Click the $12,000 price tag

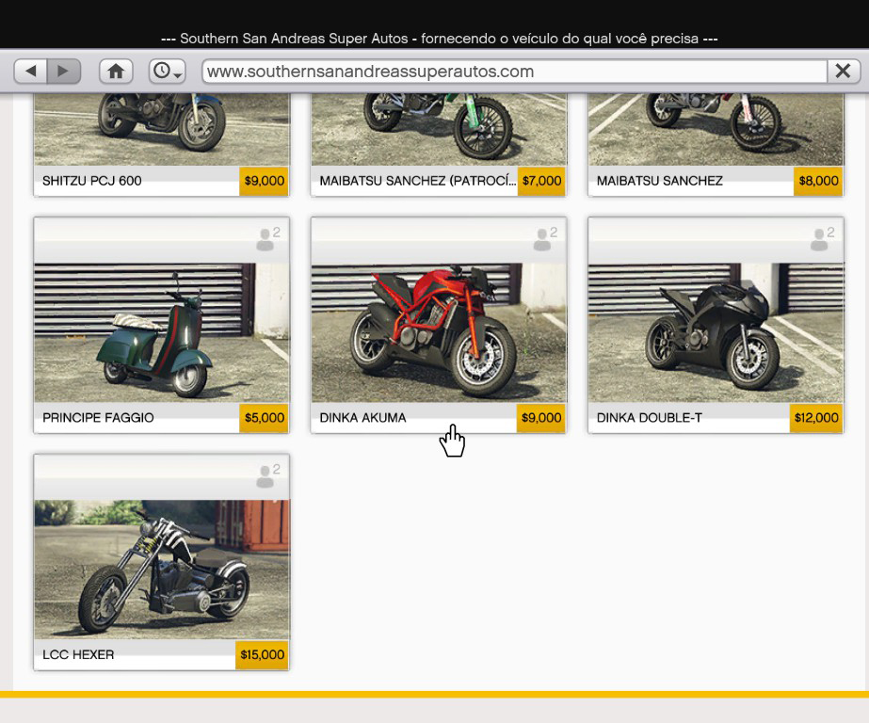816,418
